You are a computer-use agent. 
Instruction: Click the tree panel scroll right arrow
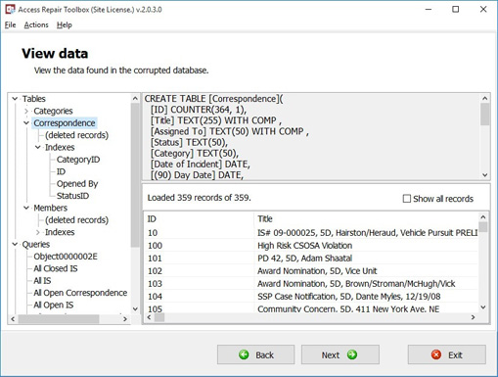(x=125, y=319)
